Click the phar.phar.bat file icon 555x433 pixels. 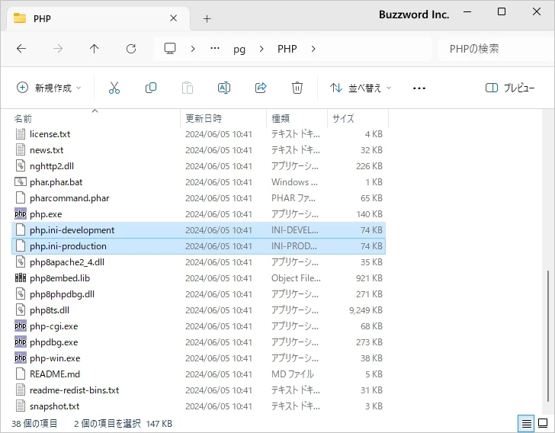[x=21, y=182]
